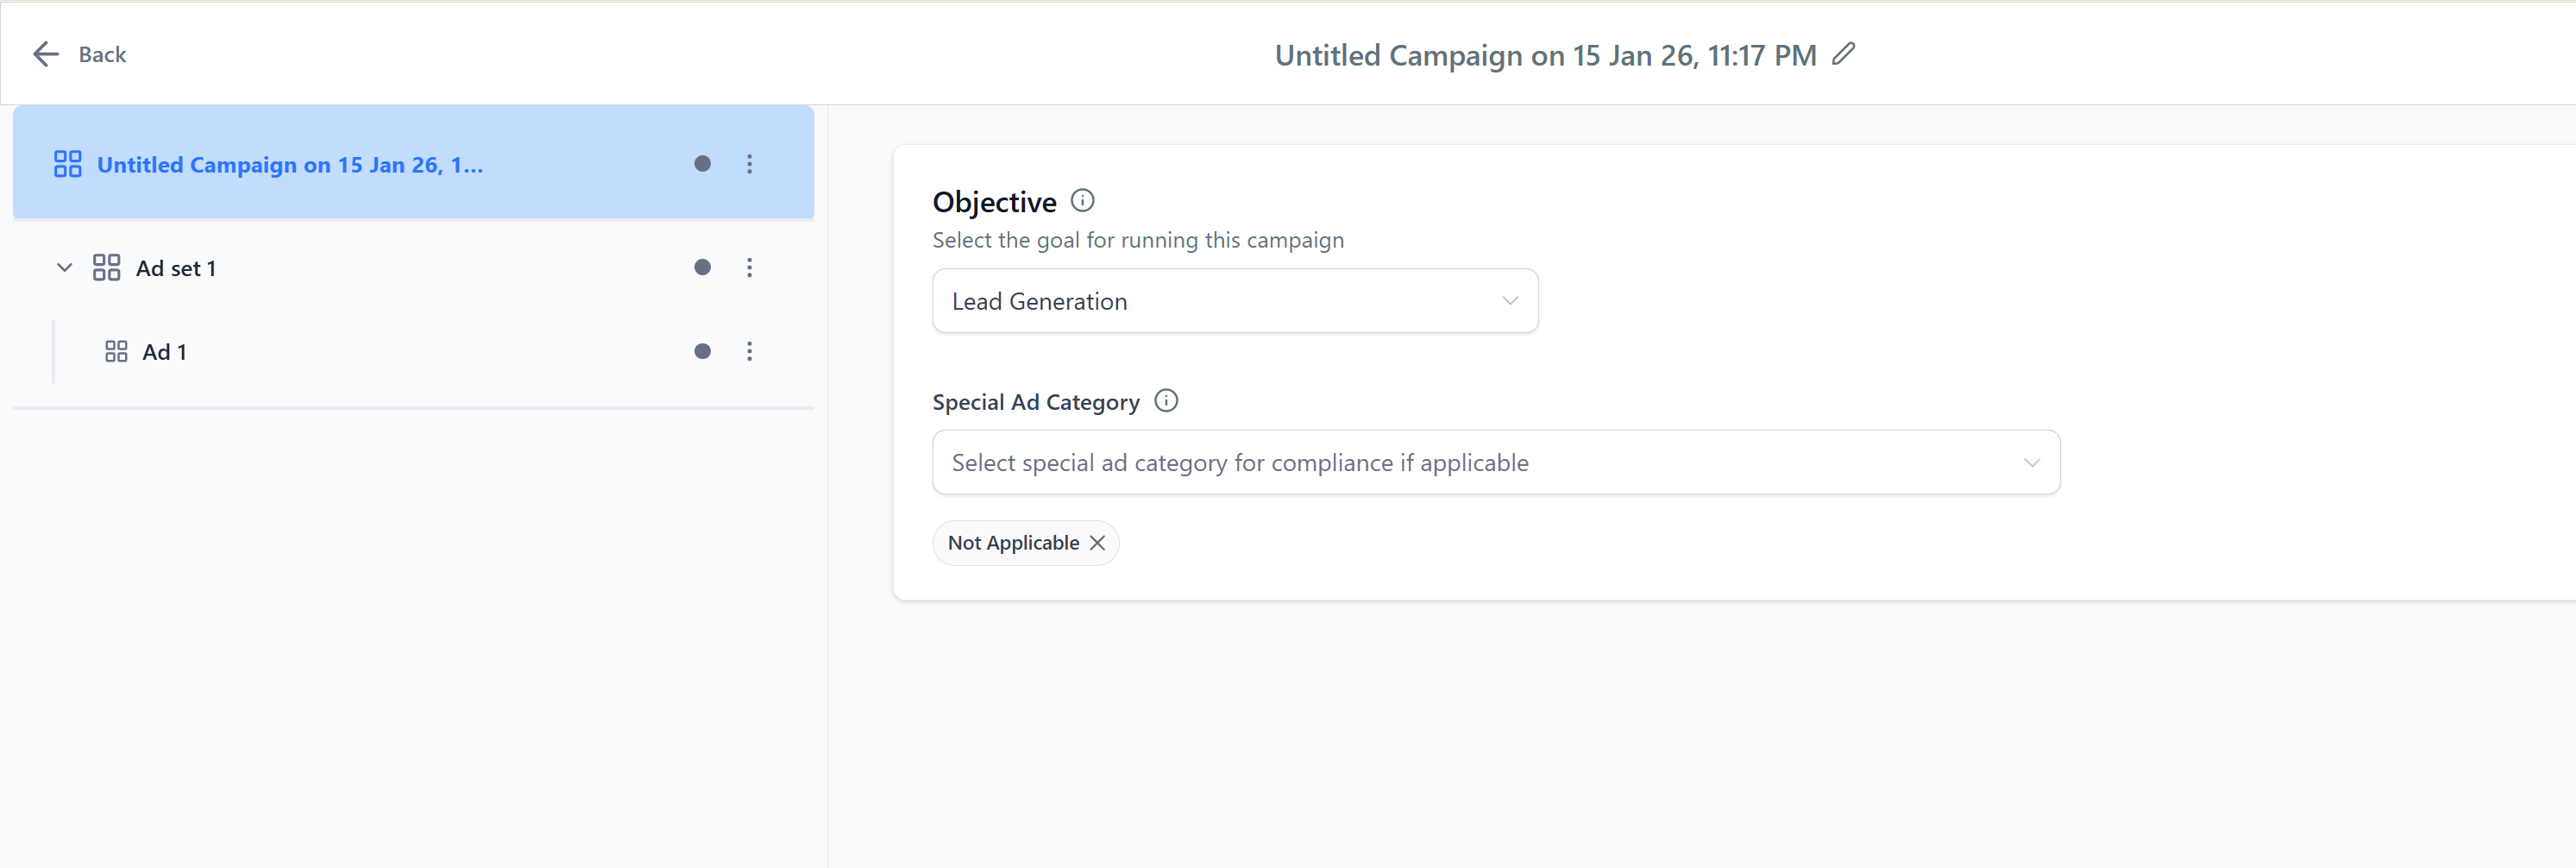Collapse Ad set 1 using its chevron

point(63,267)
